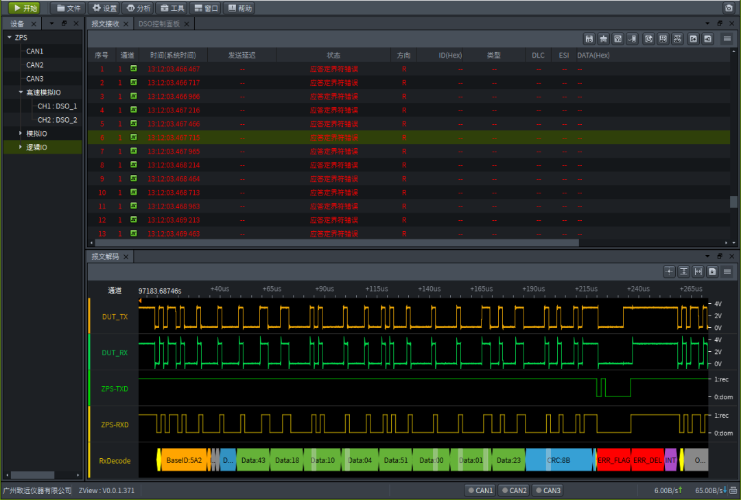Click the CRC:8B decode segment
741x500 pixels.
[x=558, y=460]
